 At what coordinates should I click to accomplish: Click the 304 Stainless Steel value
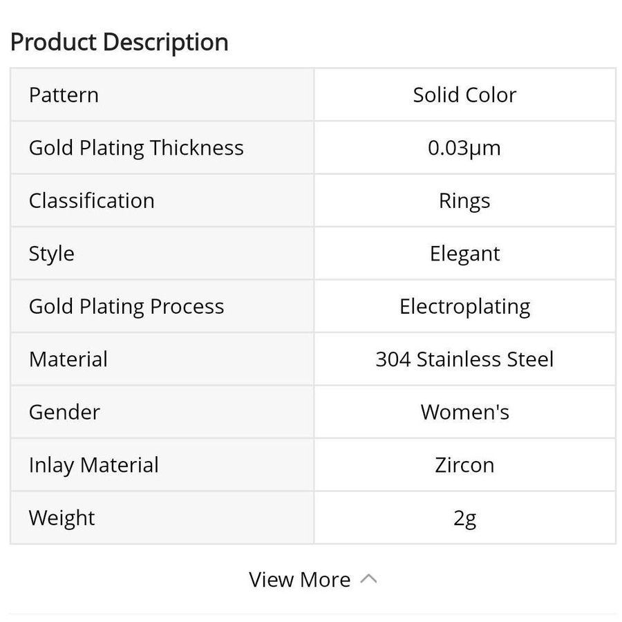pos(464,359)
